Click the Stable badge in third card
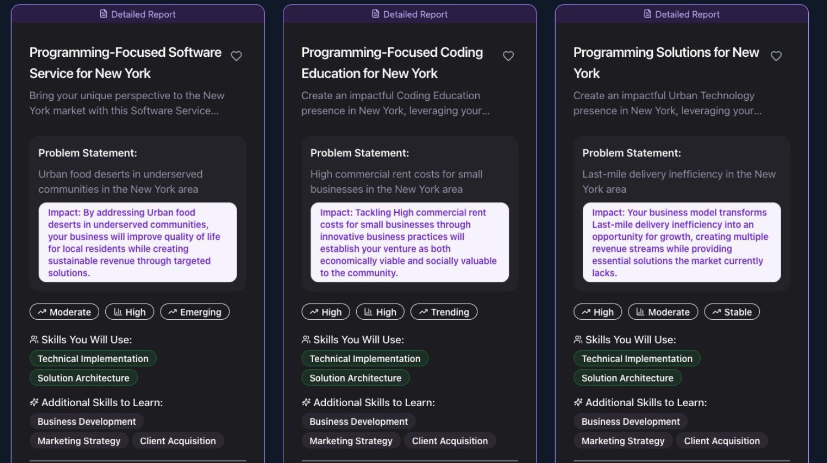827x463 pixels. pos(732,312)
